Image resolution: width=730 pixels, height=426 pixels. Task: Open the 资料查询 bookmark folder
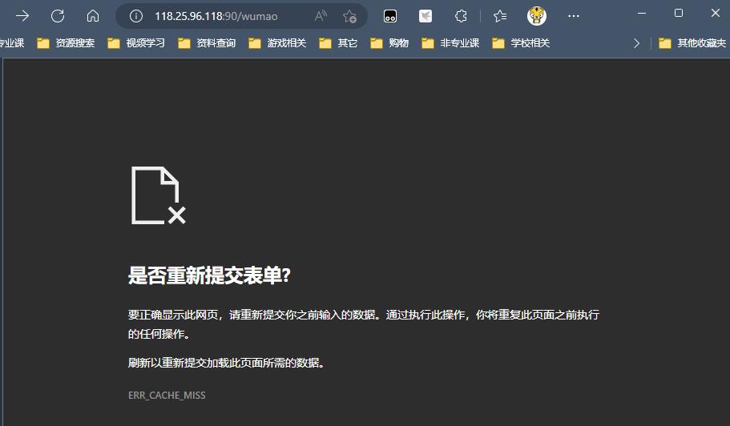pos(207,43)
